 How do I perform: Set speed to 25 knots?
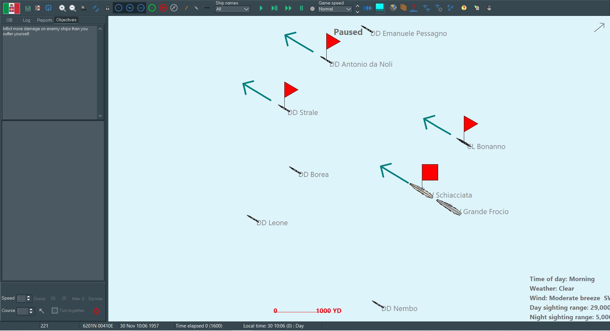tap(64, 298)
